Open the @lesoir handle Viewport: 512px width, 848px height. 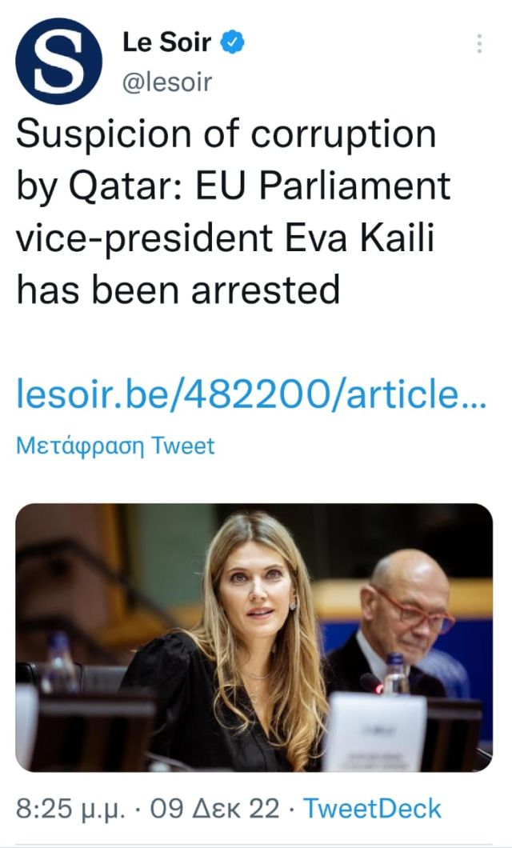click(x=167, y=81)
